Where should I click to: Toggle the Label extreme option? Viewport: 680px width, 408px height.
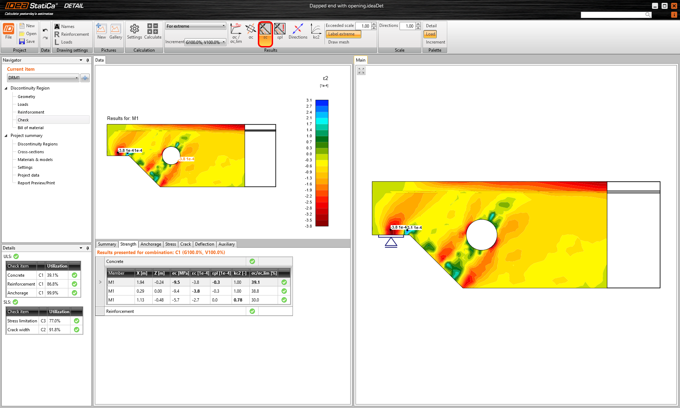coord(343,34)
